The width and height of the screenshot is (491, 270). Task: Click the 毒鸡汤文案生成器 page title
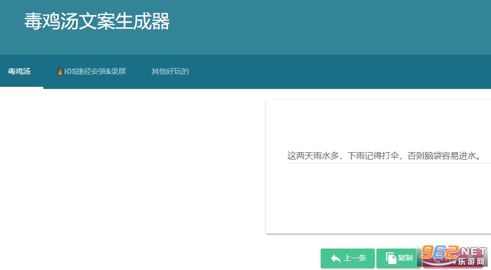pos(97,21)
